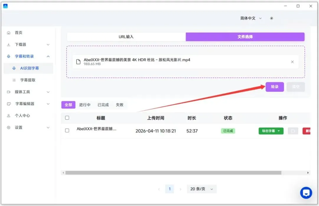Open AI识别字幕 submenu item
Screen dimensions: 319x206
28,68
